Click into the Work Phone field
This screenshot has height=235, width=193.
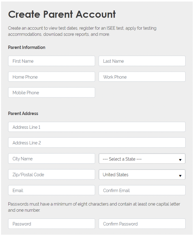(142, 77)
